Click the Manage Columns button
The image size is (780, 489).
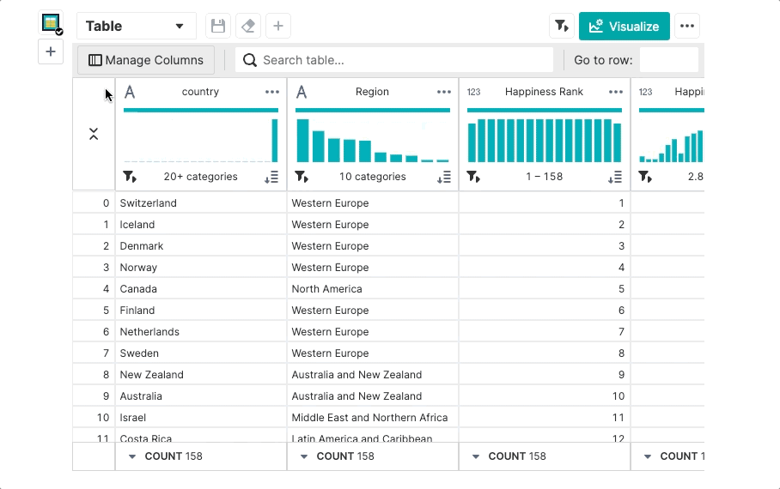click(146, 60)
